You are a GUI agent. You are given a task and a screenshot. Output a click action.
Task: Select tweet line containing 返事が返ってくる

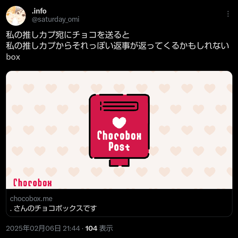tap(117, 46)
